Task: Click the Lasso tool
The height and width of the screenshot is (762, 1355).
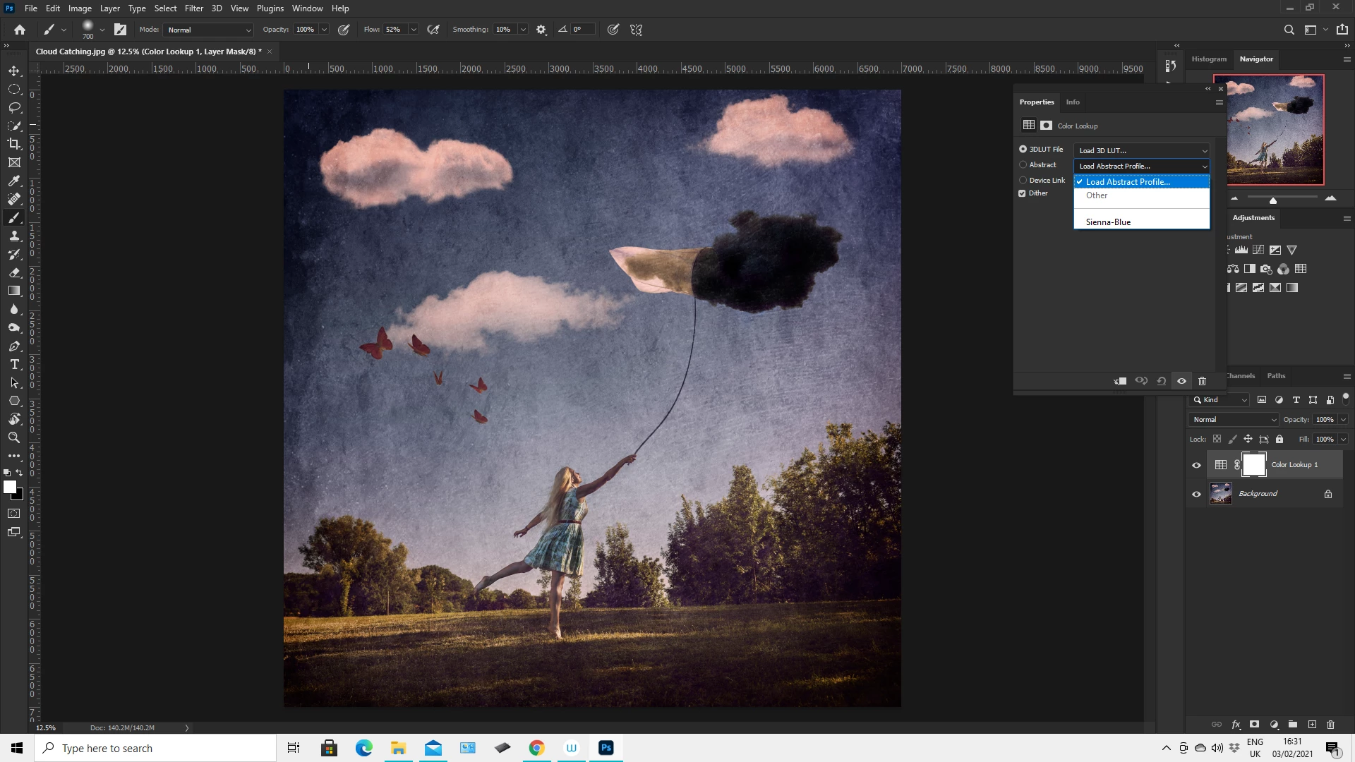Action: (x=14, y=107)
